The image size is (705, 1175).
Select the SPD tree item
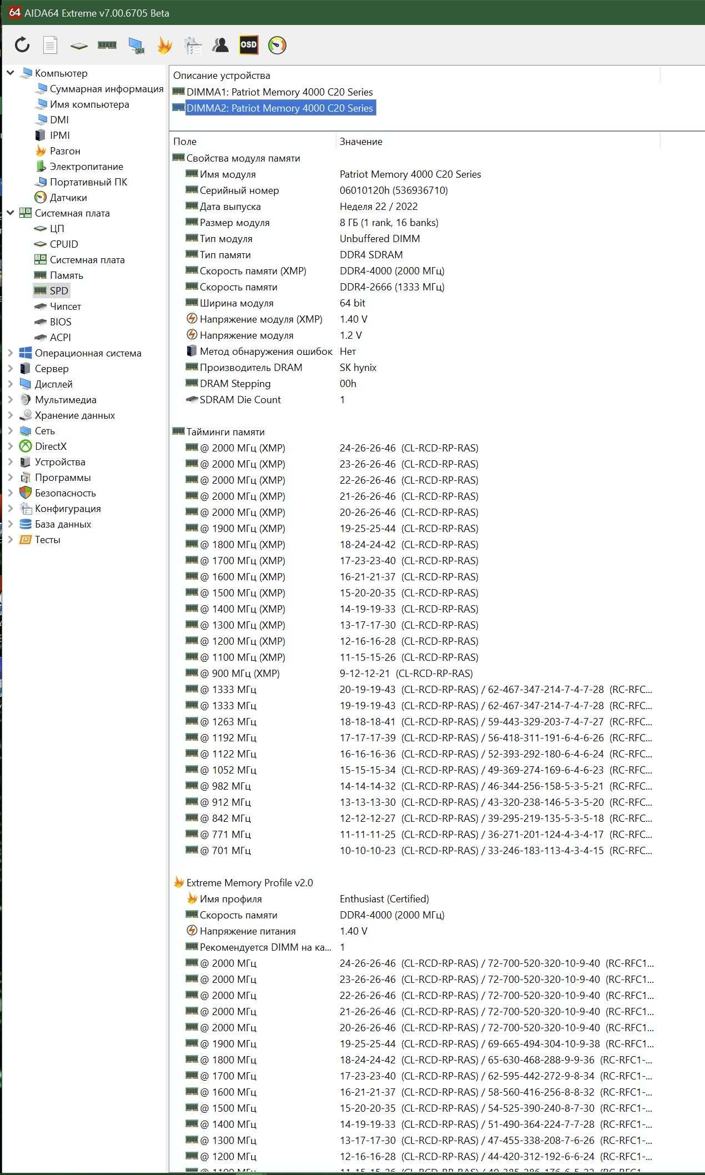click(59, 291)
